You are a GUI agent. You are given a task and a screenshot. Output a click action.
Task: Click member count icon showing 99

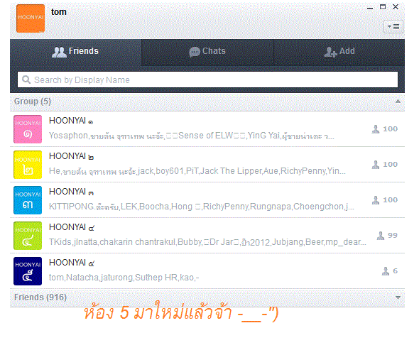coord(381,236)
